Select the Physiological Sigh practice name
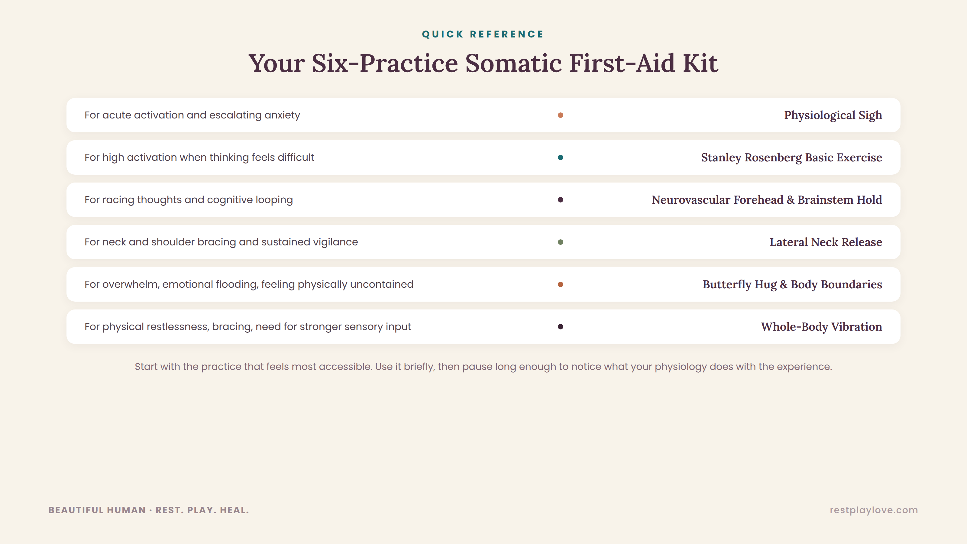 833,115
